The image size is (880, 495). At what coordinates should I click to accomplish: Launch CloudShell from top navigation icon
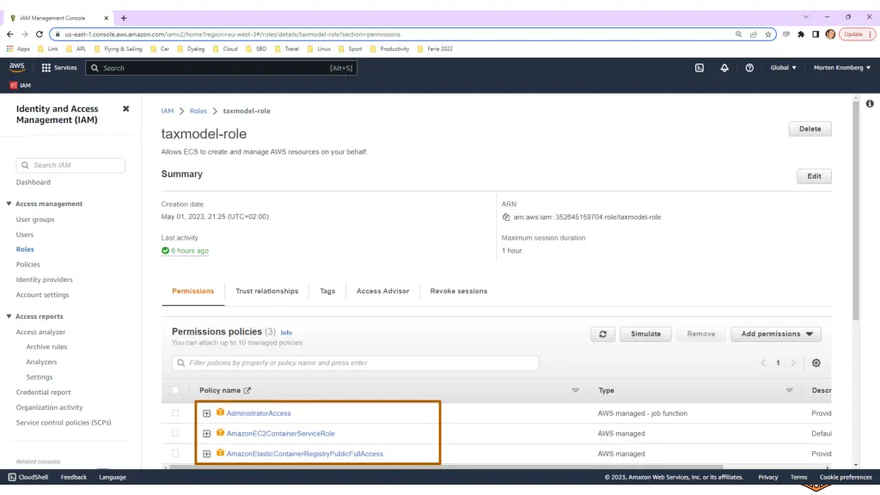pos(700,68)
